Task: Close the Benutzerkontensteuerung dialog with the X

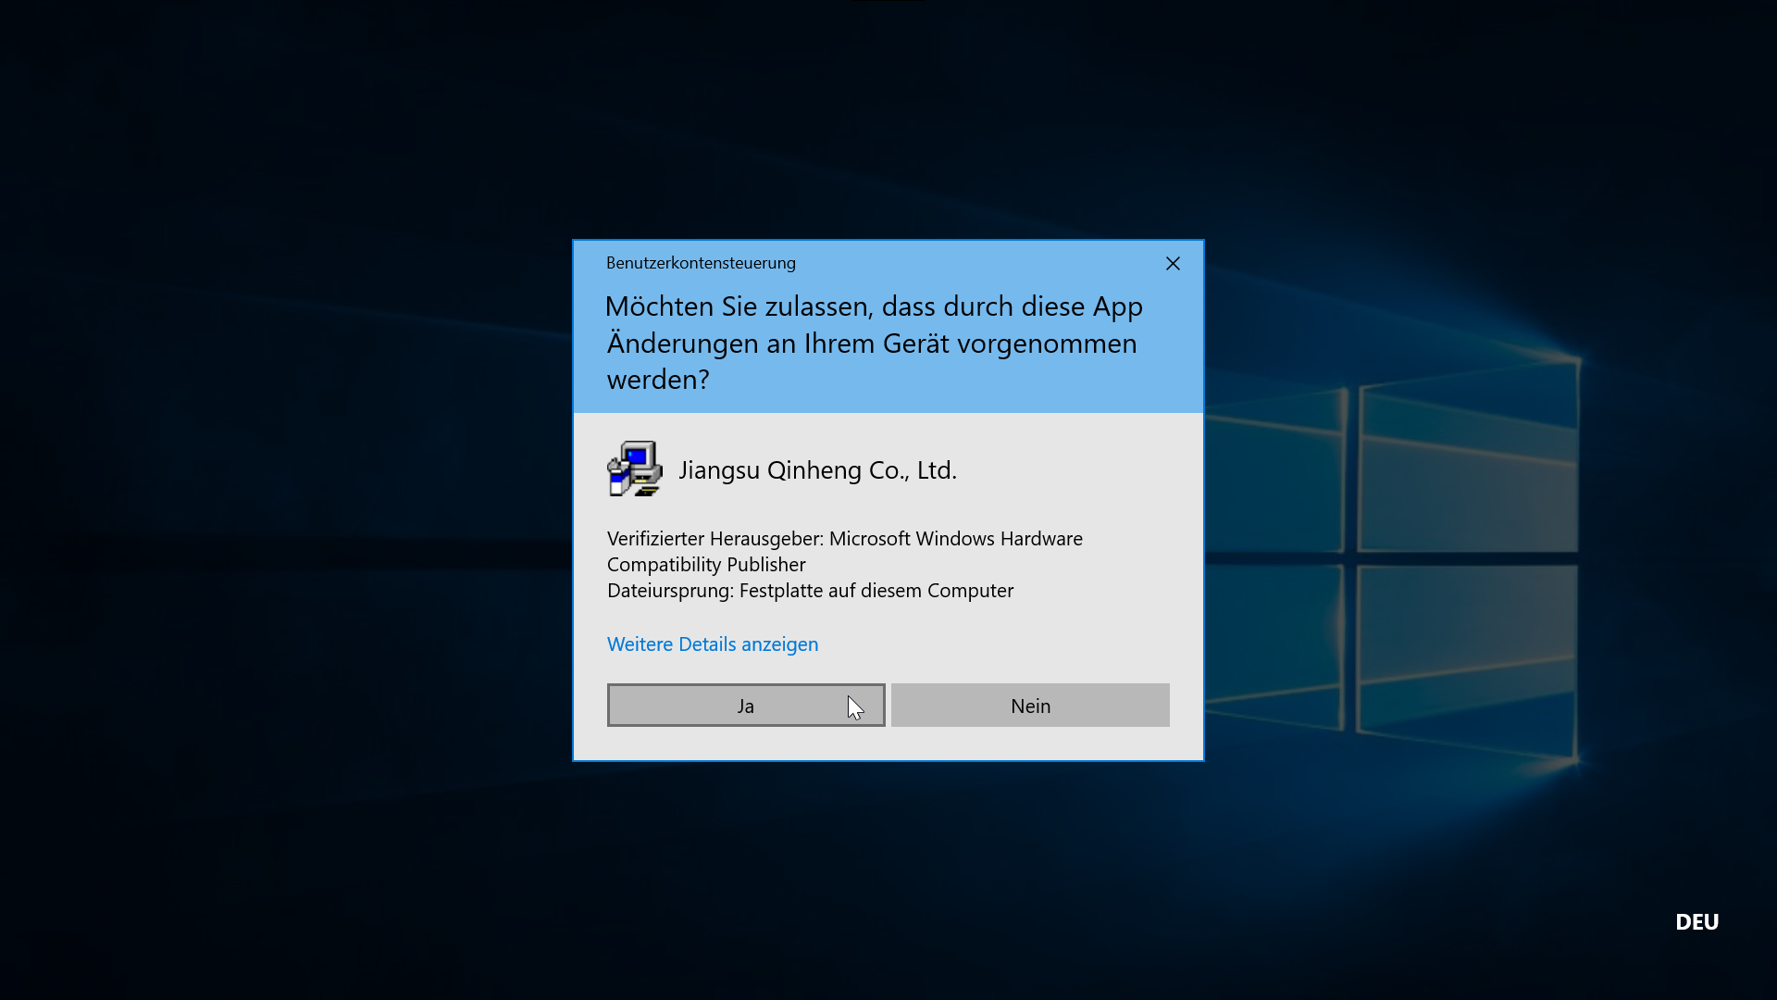Action: 1173,264
